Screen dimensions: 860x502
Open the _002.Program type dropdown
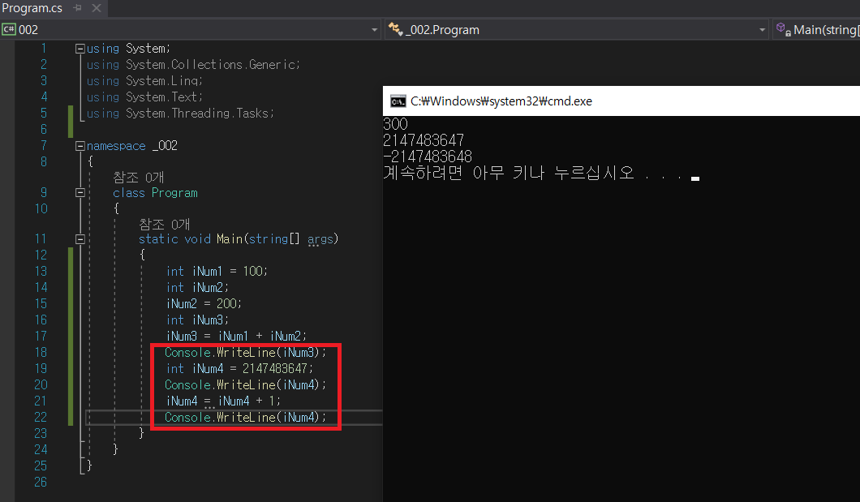pos(762,29)
